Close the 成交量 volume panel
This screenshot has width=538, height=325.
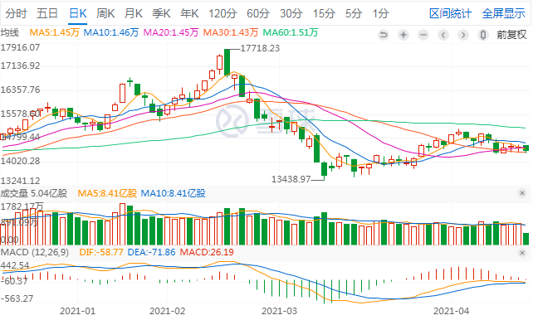[522, 193]
